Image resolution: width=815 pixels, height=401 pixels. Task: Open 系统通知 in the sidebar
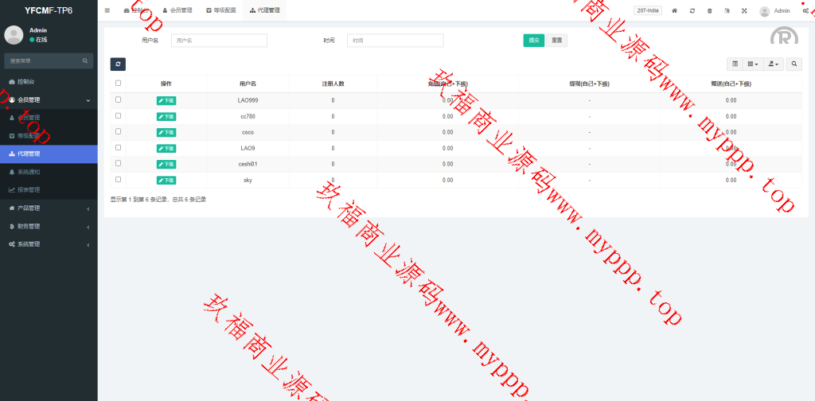tap(29, 171)
